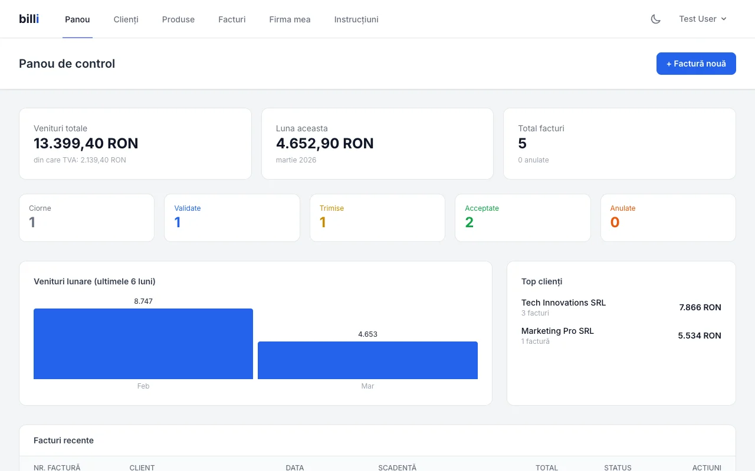755x471 pixels.
Task: Toggle dark mode with the moon icon
Action: (x=655, y=19)
